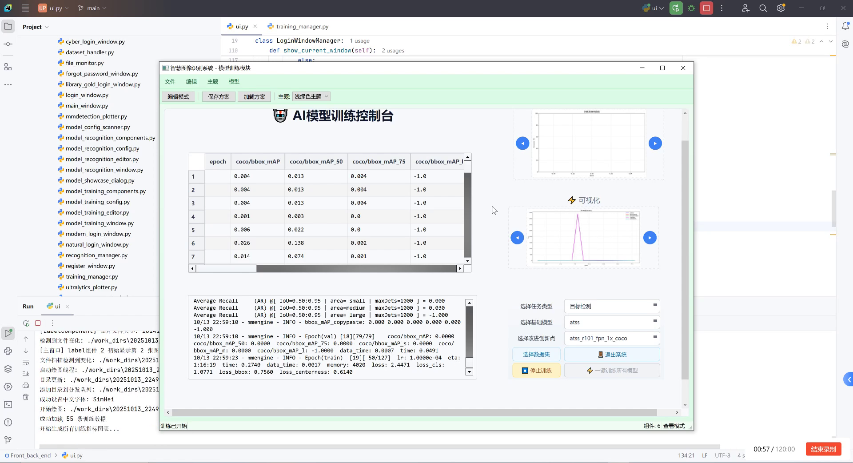The image size is (853, 463).
Task: Open Search Everywhere magnifier icon
Action: point(763,8)
